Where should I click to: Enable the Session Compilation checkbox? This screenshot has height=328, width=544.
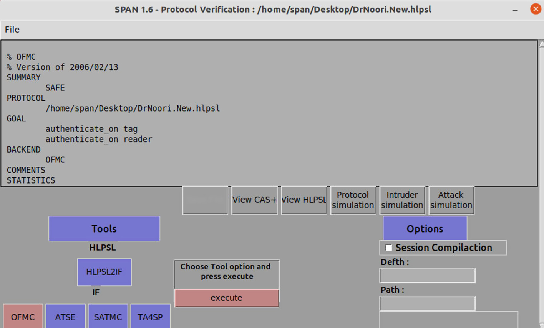[389, 248]
